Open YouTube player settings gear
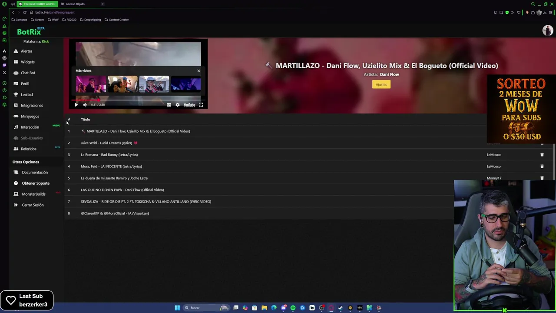556x313 pixels. 177,105
